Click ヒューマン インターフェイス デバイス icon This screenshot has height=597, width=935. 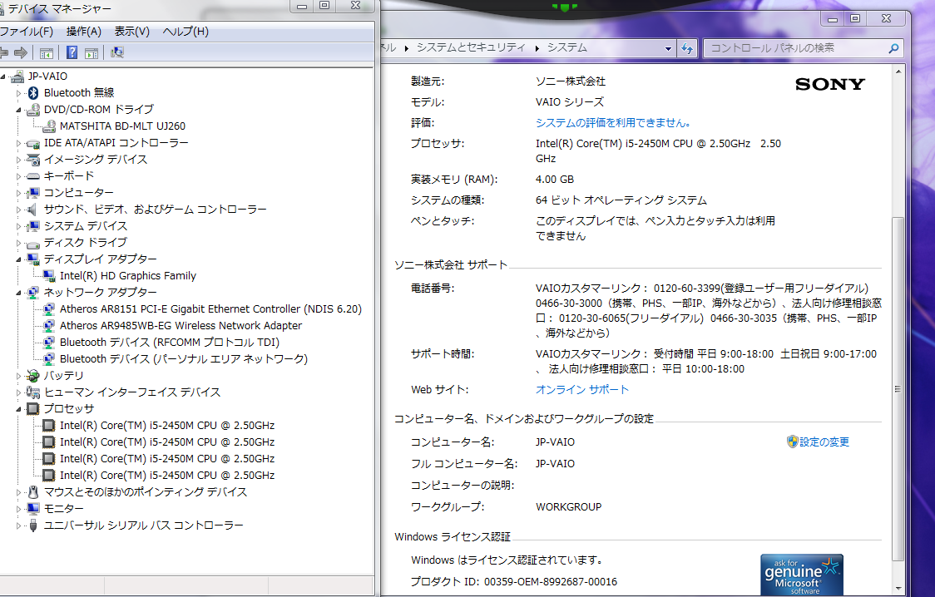[x=33, y=392]
